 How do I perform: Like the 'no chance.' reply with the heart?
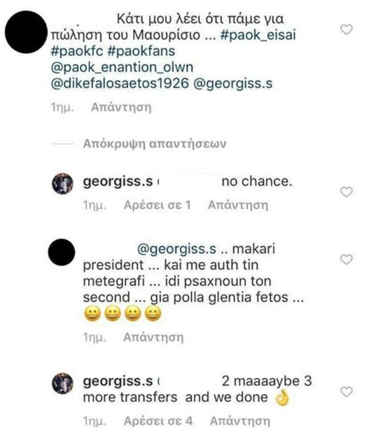347,192
